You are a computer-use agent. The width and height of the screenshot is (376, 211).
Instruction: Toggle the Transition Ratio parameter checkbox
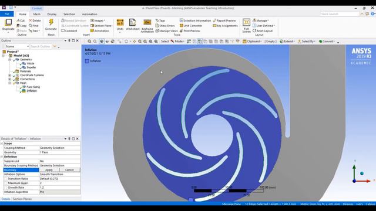(x=6, y=179)
